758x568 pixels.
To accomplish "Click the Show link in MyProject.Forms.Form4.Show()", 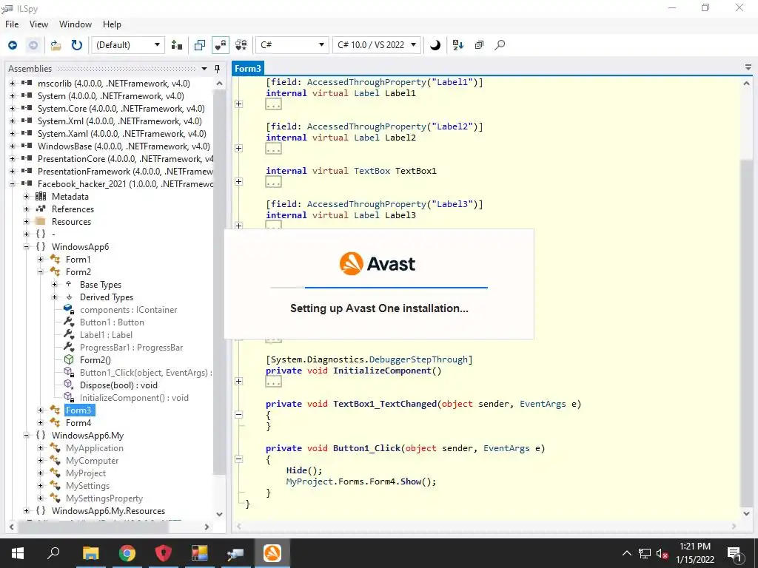I will click(410, 481).
